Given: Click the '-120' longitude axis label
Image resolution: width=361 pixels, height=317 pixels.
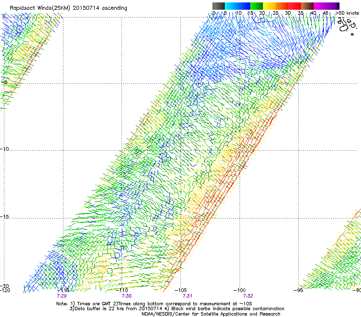Looking at the screenshot, I should click(x=5, y=290).
